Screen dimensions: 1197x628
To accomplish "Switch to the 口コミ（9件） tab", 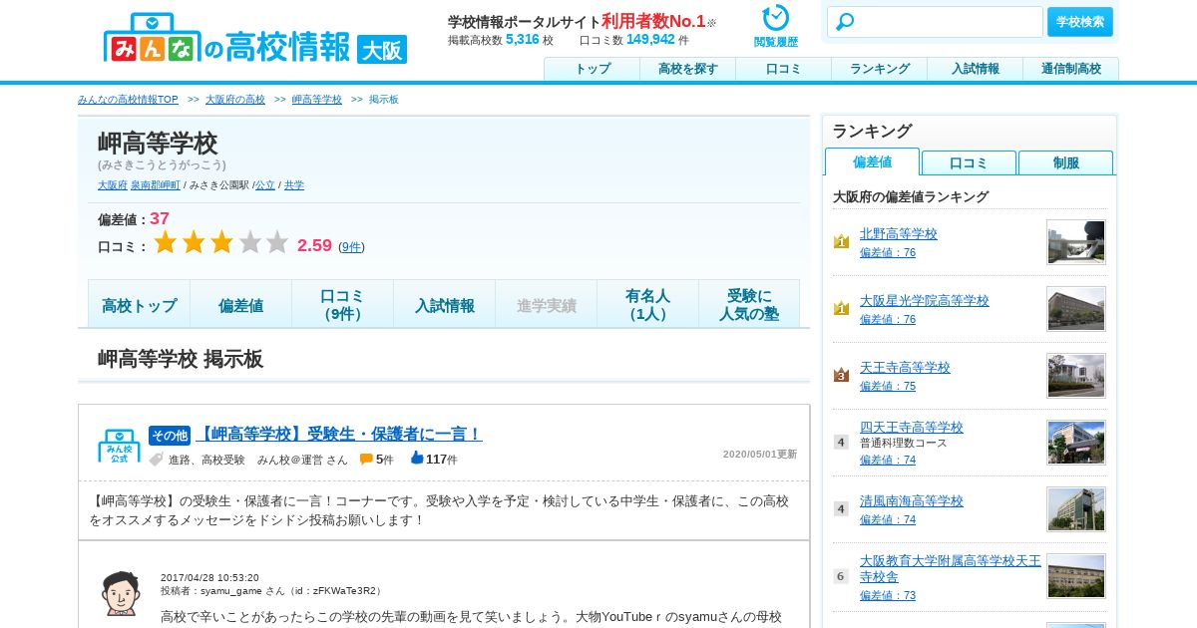I will click(343, 305).
